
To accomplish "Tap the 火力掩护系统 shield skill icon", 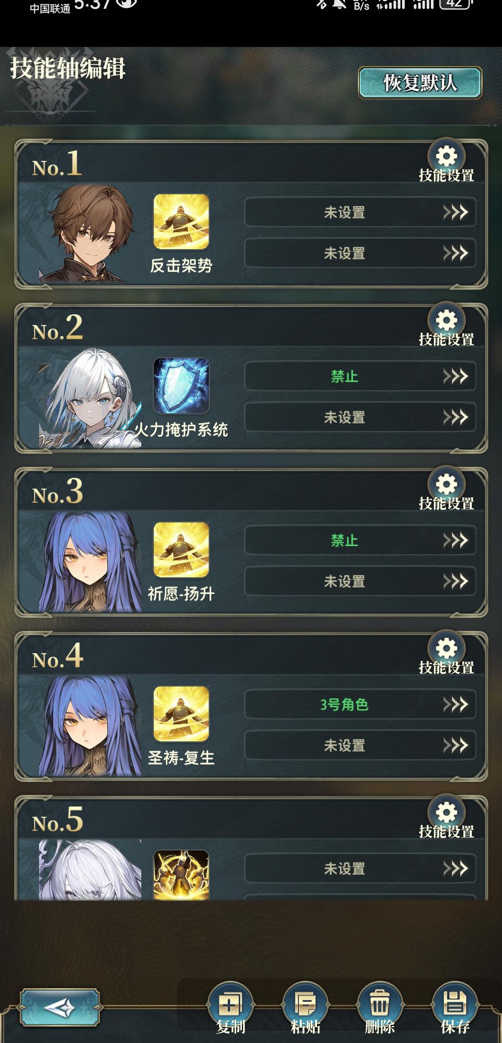I will pos(181,386).
